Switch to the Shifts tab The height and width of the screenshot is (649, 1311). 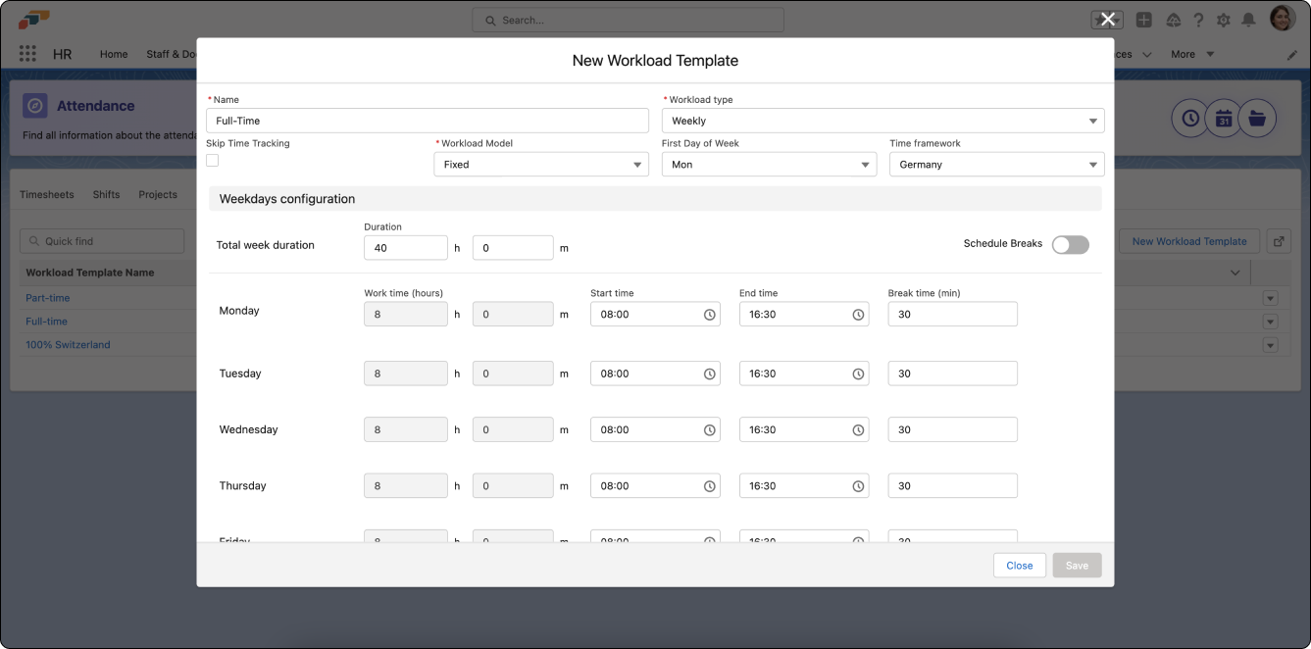[106, 194]
